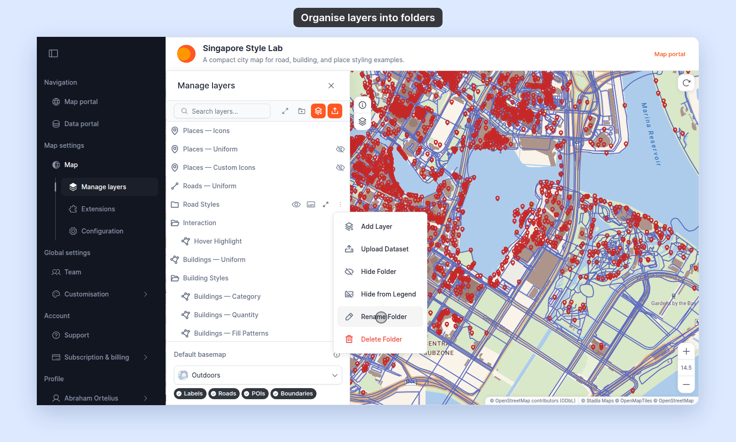
Task: Open the Outdoors basemap dropdown
Action: 258,375
